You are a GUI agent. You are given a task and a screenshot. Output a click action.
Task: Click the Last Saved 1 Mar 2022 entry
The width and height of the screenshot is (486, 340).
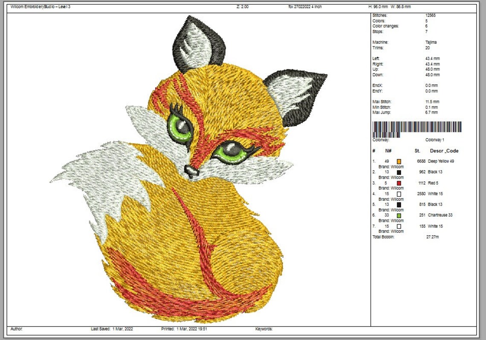tap(113, 329)
